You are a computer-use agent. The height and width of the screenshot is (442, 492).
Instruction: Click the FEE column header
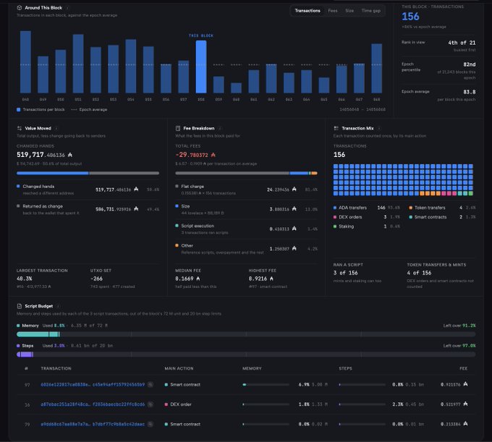464,369
